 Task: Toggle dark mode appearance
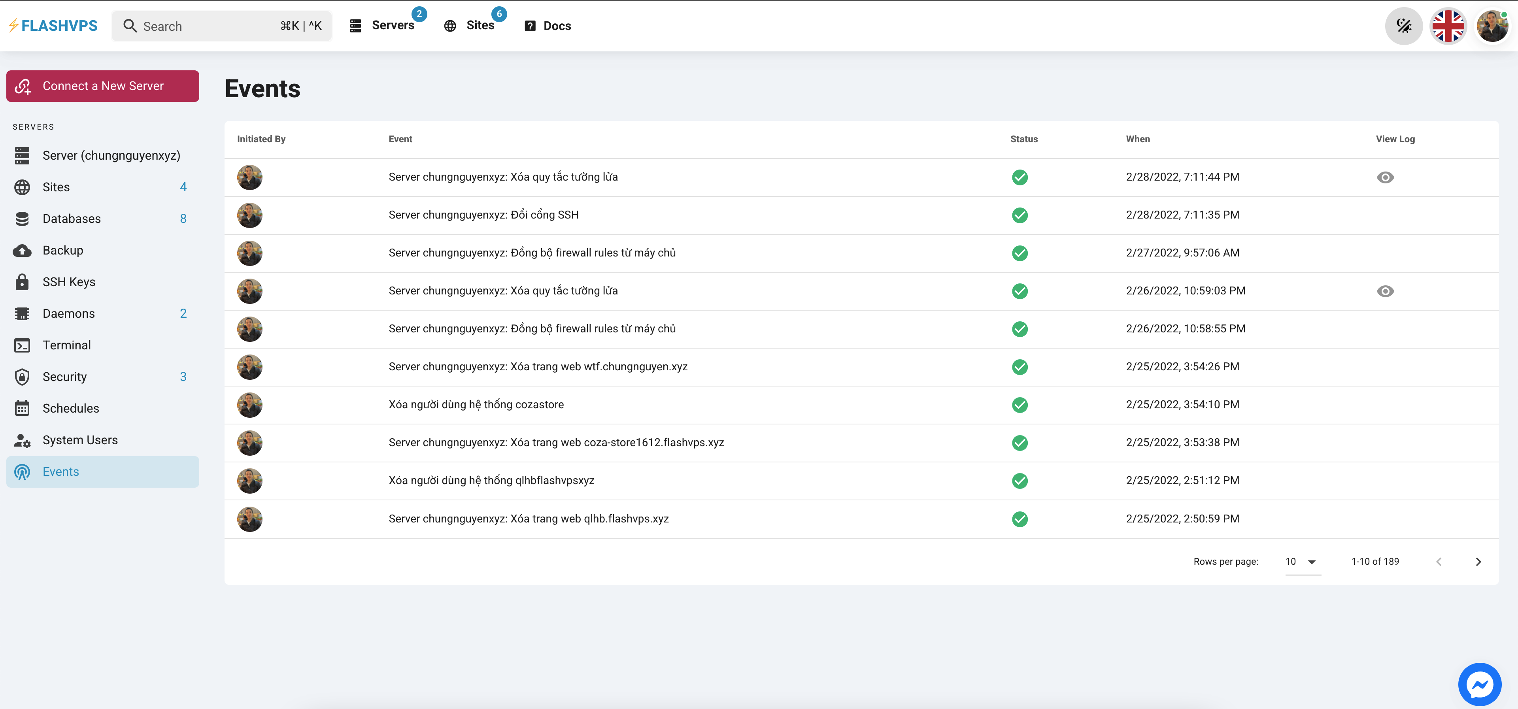coord(1404,26)
